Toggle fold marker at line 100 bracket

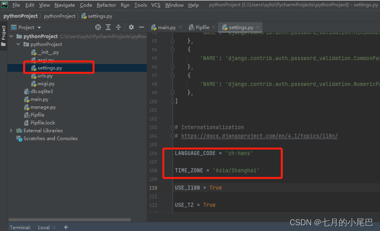pos(173,101)
